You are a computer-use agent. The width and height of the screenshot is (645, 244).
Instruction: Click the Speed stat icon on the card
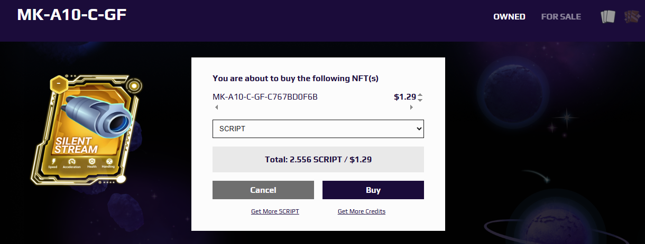point(53,161)
